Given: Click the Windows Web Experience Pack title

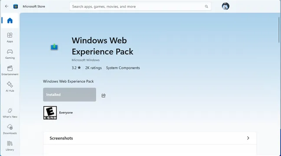Looking at the screenshot, I should point(102,46).
